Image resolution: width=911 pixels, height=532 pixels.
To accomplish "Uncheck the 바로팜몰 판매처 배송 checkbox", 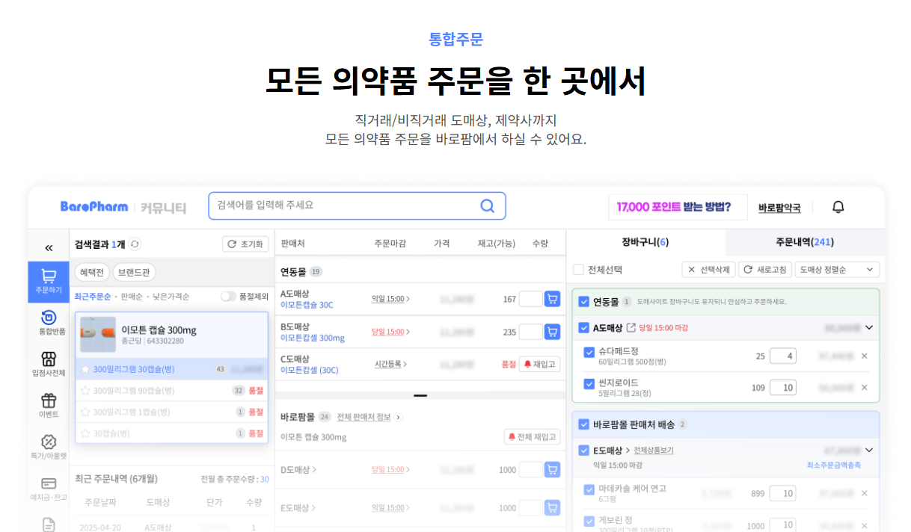I will tap(584, 424).
